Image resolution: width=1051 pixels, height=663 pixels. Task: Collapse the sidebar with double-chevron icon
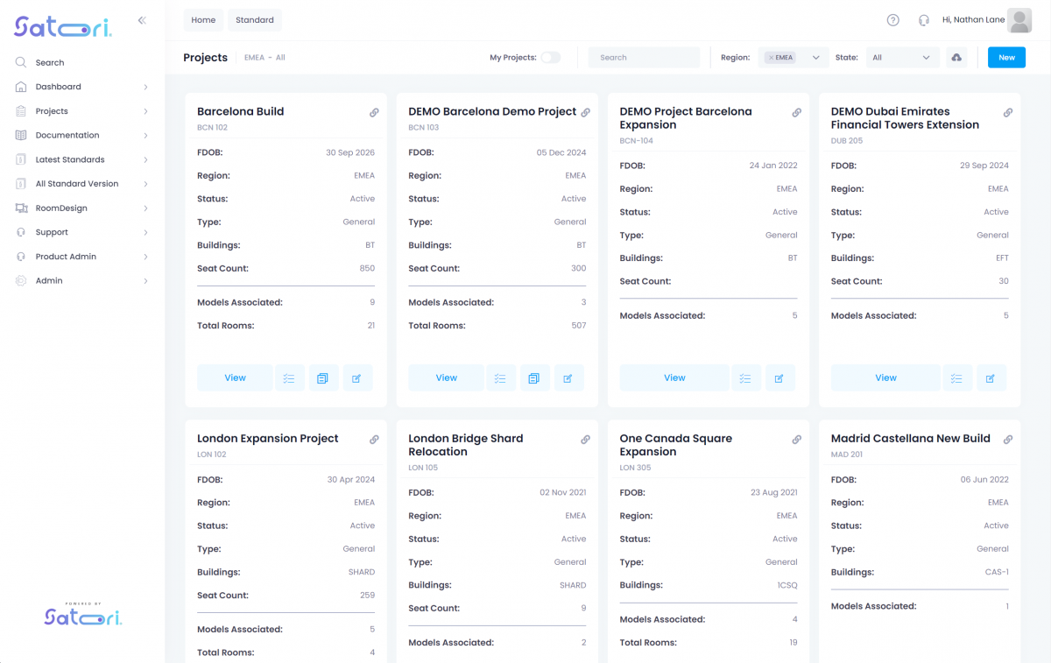point(142,20)
